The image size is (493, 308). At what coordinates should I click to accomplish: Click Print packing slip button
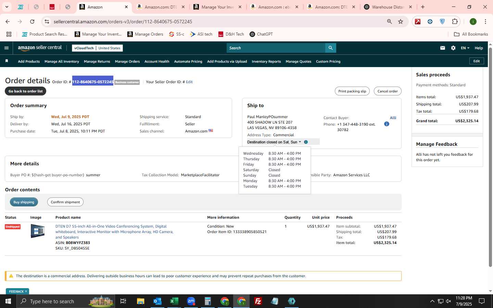click(352, 91)
